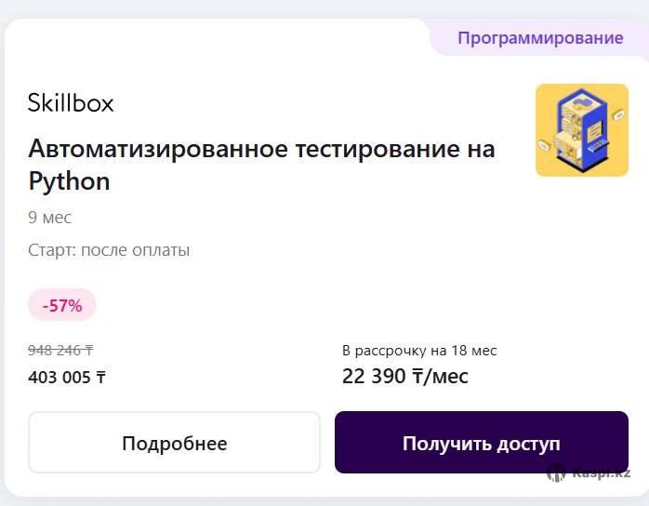Click the /мес suffix of monthly payment

(448, 376)
